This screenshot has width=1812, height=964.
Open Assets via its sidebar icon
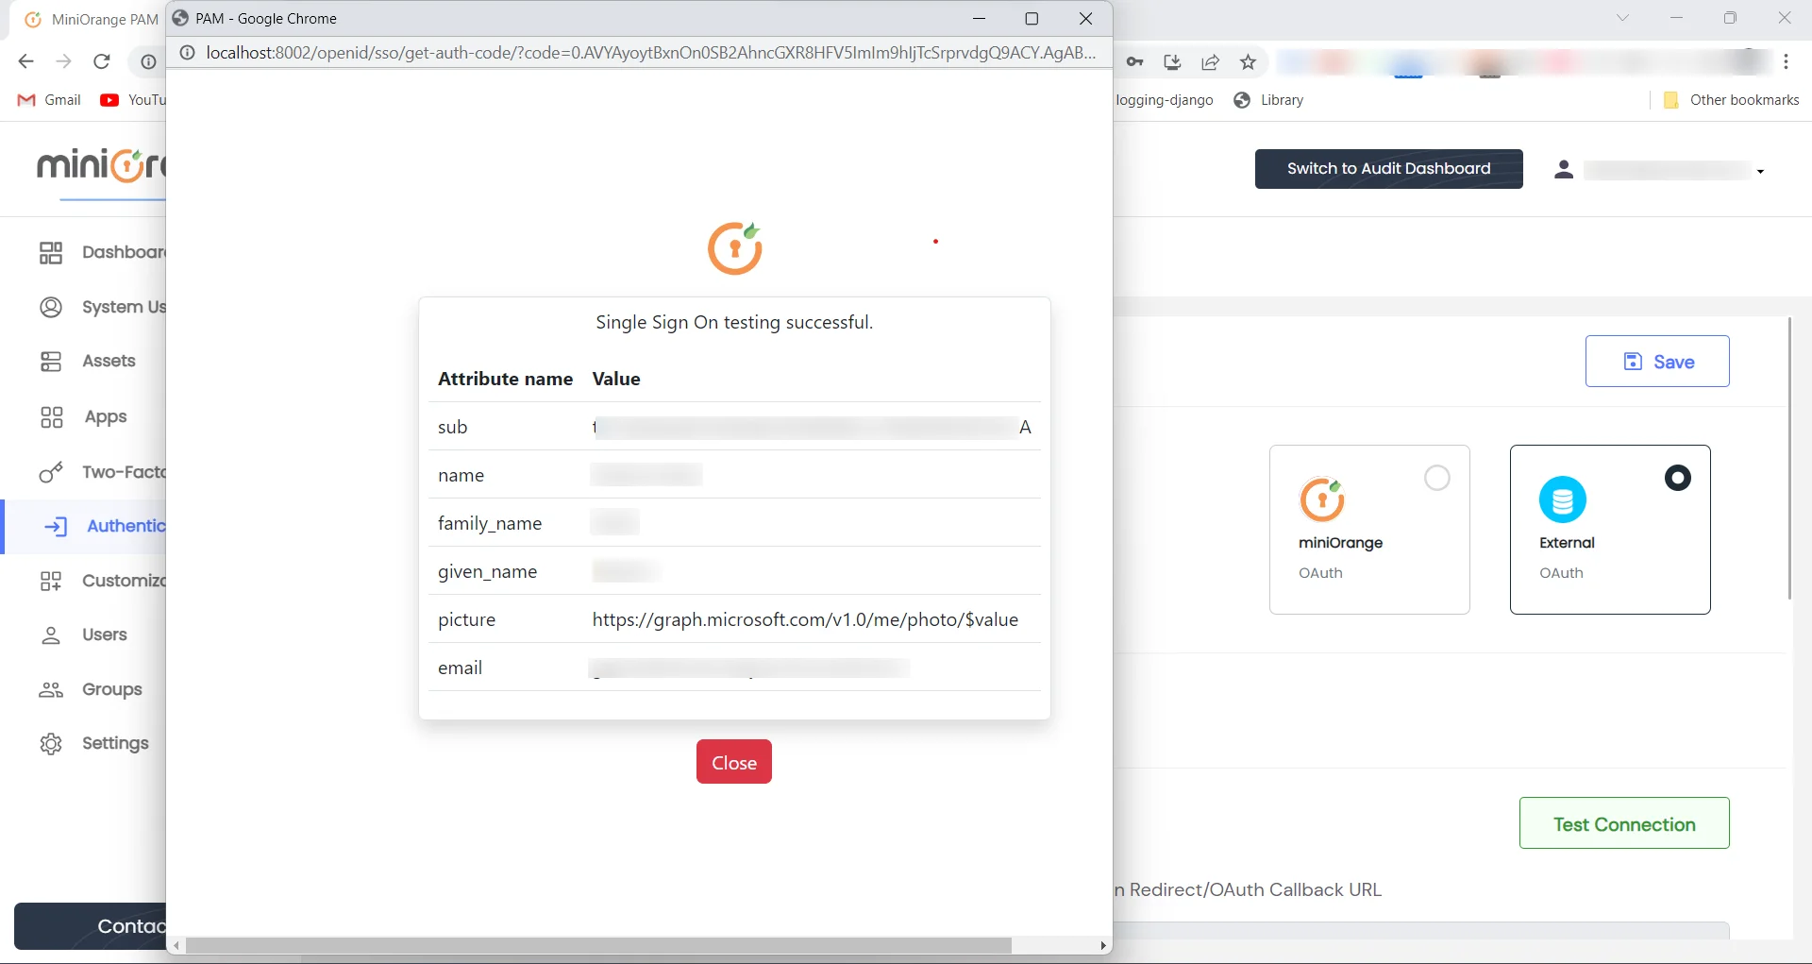(51, 361)
